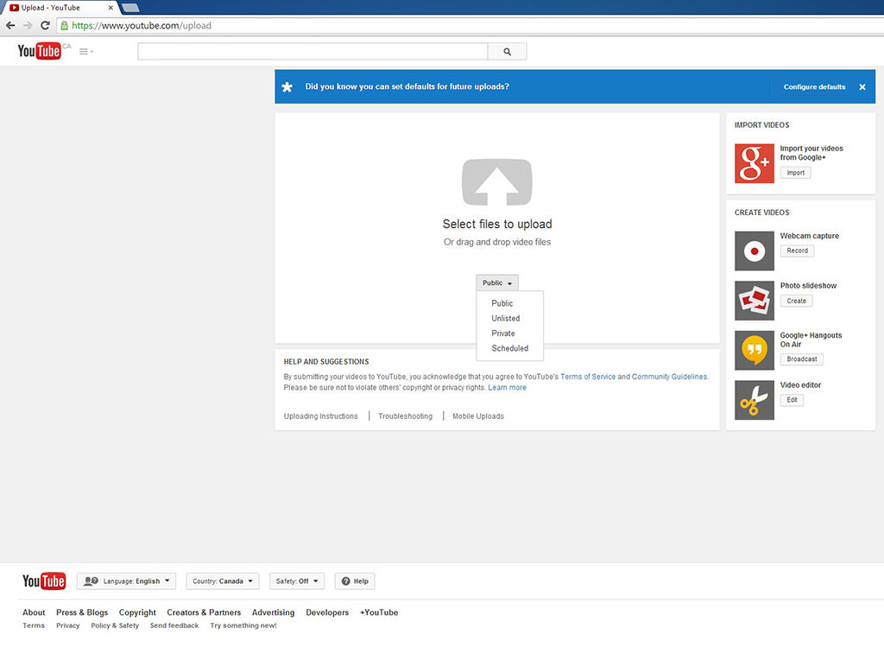Dismiss the blue defaults banner
Screen dimensions: 884x647
(x=862, y=87)
